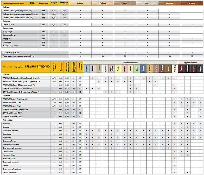The height and width of the screenshot is (175, 204).
Task: Select the Сливки cream swatch
Action: [x=105, y=68]
